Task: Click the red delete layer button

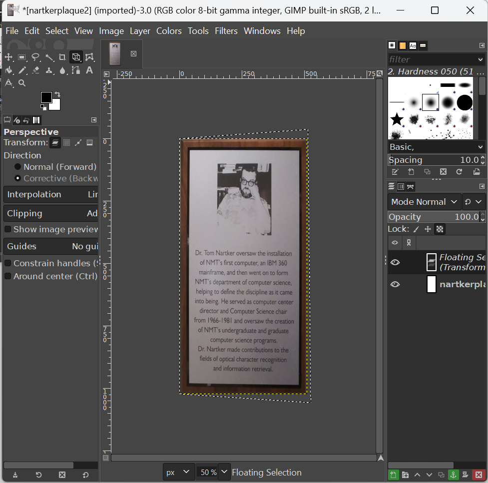Action: click(x=478, y=475)
